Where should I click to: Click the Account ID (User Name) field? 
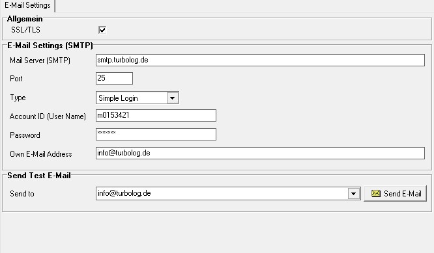[x=156, y=116]
